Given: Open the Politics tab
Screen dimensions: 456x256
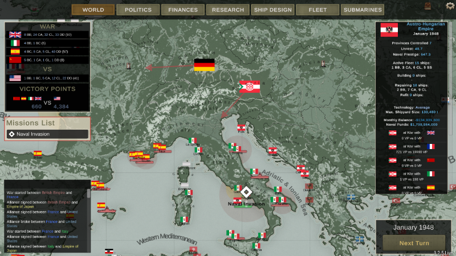Looking at the screenshot, I should [x=138, y=10].
